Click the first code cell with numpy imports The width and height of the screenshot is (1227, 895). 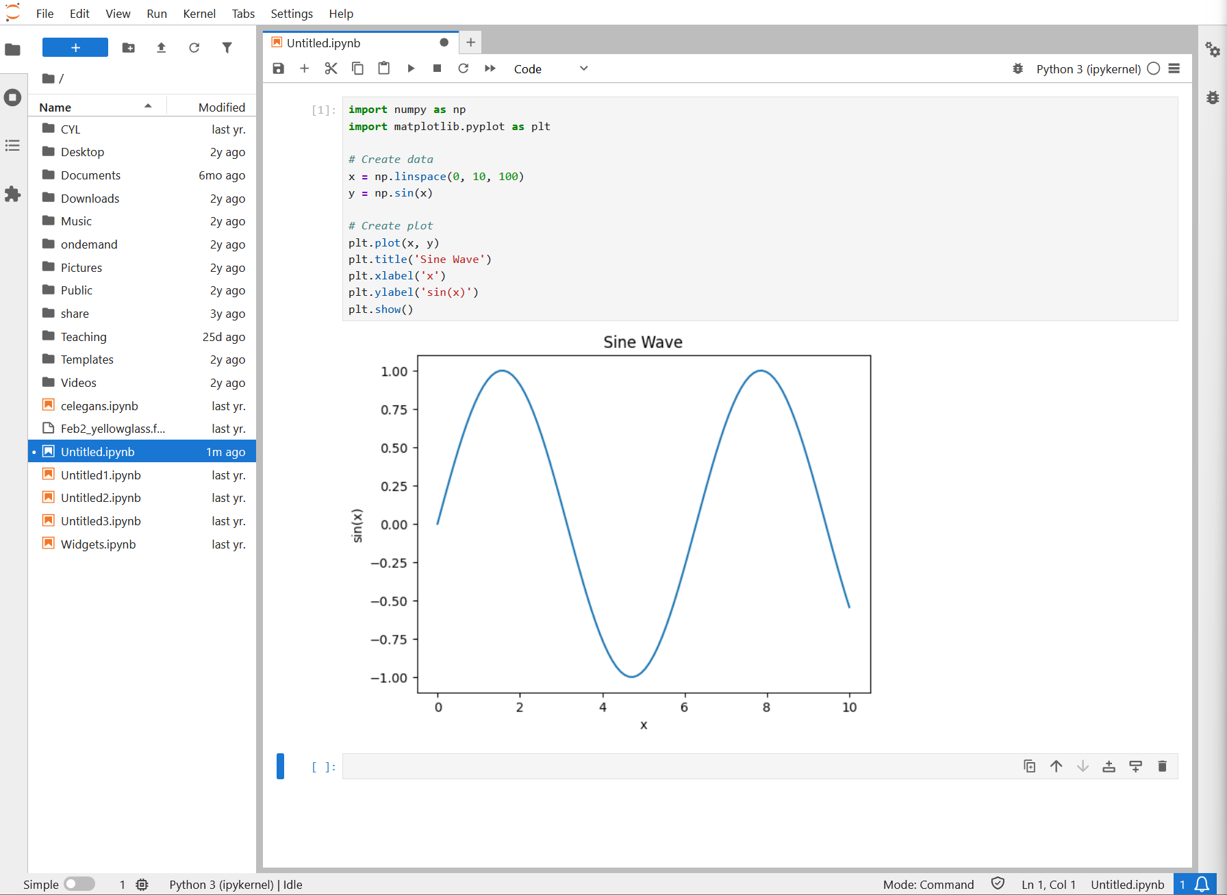point(760,209)
